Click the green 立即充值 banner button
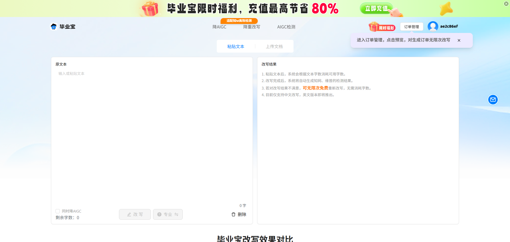The image size is (510, 242). point(376,9)
